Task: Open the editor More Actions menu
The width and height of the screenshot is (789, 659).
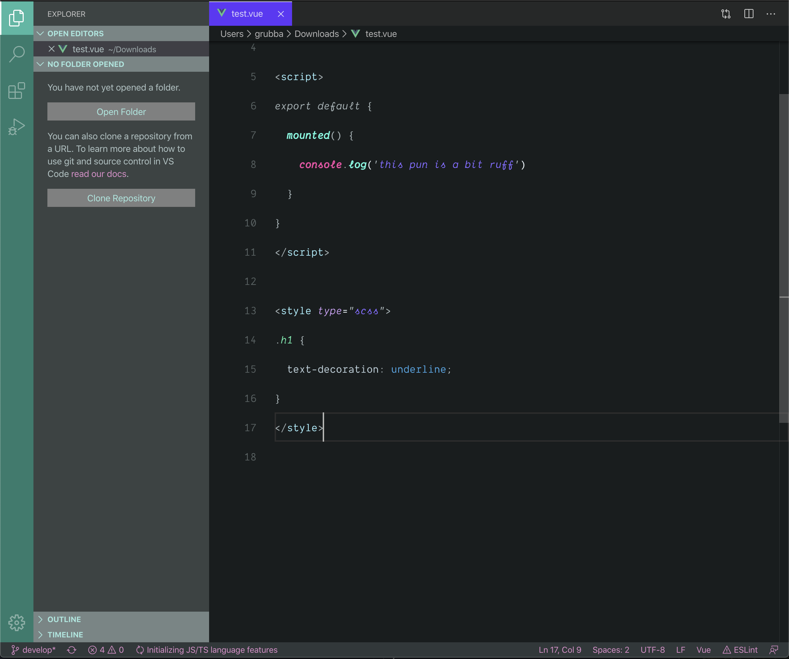Action: 771,14
